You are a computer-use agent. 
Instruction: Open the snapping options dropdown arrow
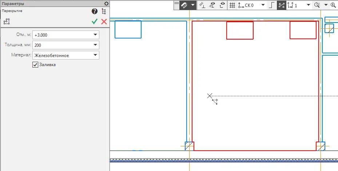pyautogui.click(x=192, y=5)
